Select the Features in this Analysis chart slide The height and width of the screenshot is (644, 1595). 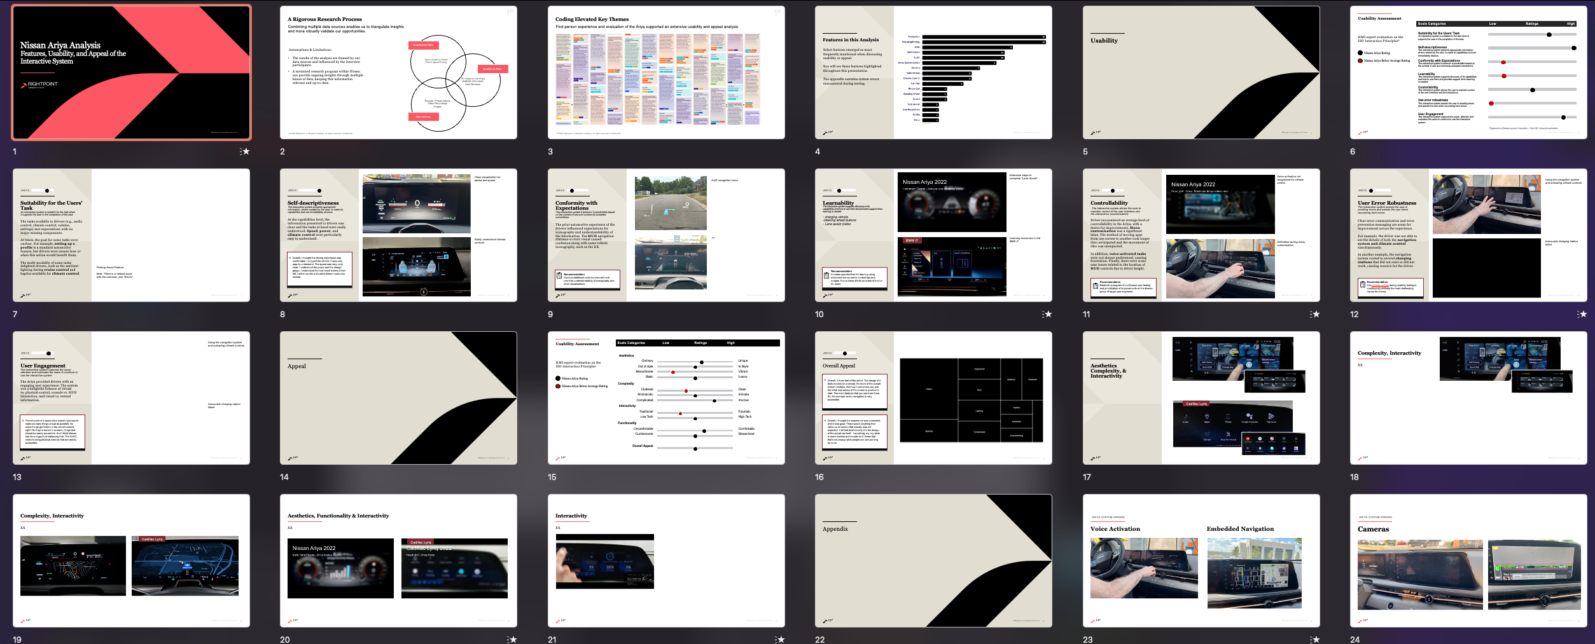933,72
